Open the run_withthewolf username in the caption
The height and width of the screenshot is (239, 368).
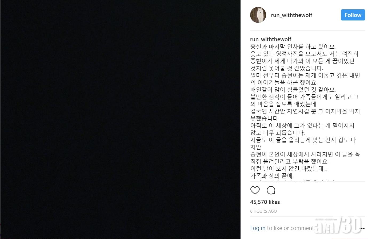coord(271,40)
